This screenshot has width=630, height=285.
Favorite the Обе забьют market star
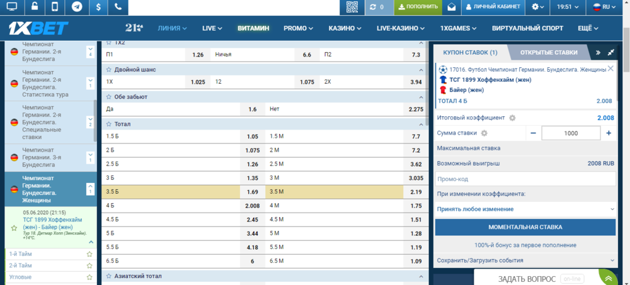(108, 97)
